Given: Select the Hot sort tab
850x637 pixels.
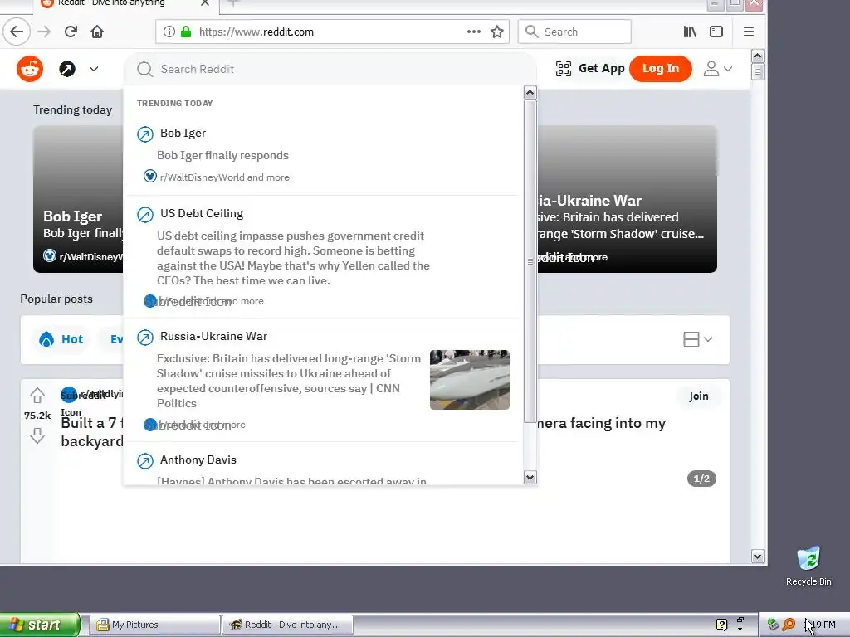Looking at the screenshot, I should coord(61,339).
